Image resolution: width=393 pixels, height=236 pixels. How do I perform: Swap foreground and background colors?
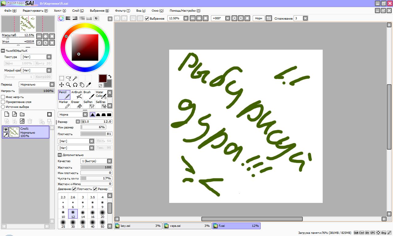[x=110, y=76]
